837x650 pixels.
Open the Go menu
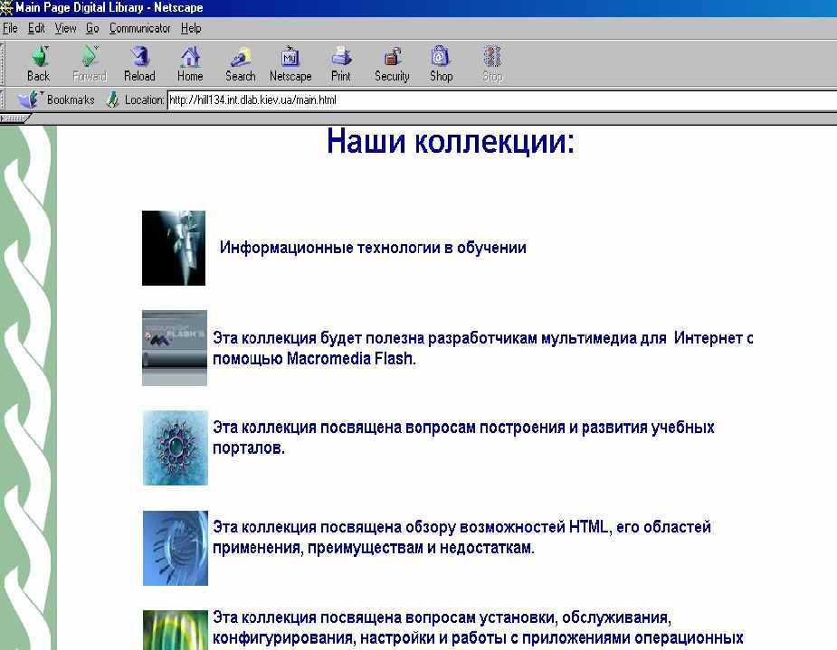pos(92,28)
